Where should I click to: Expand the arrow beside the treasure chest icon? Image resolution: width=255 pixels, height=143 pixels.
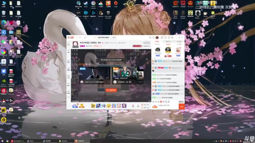click(x=86, y=106)
